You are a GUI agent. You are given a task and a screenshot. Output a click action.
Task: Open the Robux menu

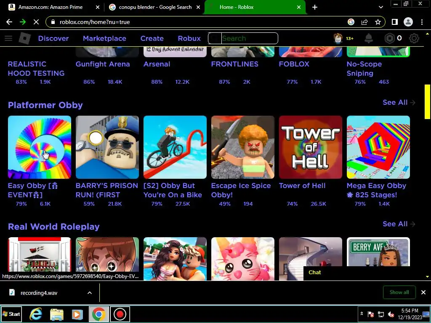(x=189, y=38)
